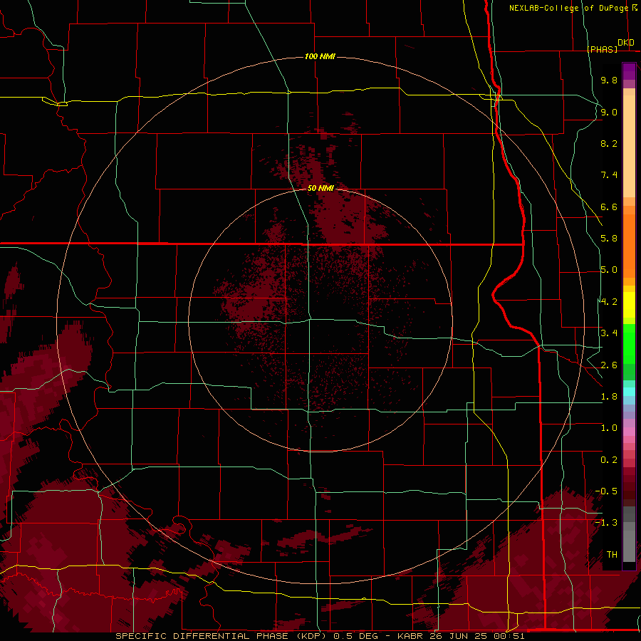Viewport: 641px width, 641px height.
Task: Select the 1.8 scale value
Action: 609,397
